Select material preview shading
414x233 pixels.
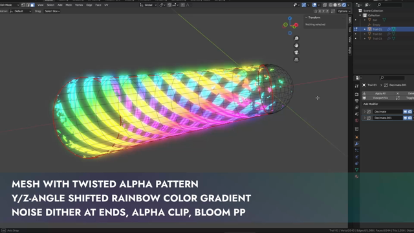340,5
